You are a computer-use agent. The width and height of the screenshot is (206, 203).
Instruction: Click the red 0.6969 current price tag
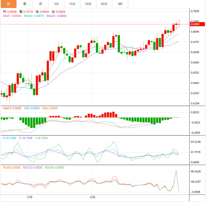(x=197, y=24)
